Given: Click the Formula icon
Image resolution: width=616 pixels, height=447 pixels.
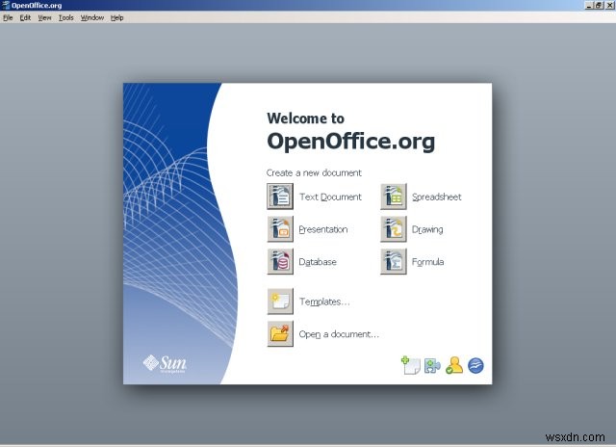Looking at the screenshot, I should 394,261.
